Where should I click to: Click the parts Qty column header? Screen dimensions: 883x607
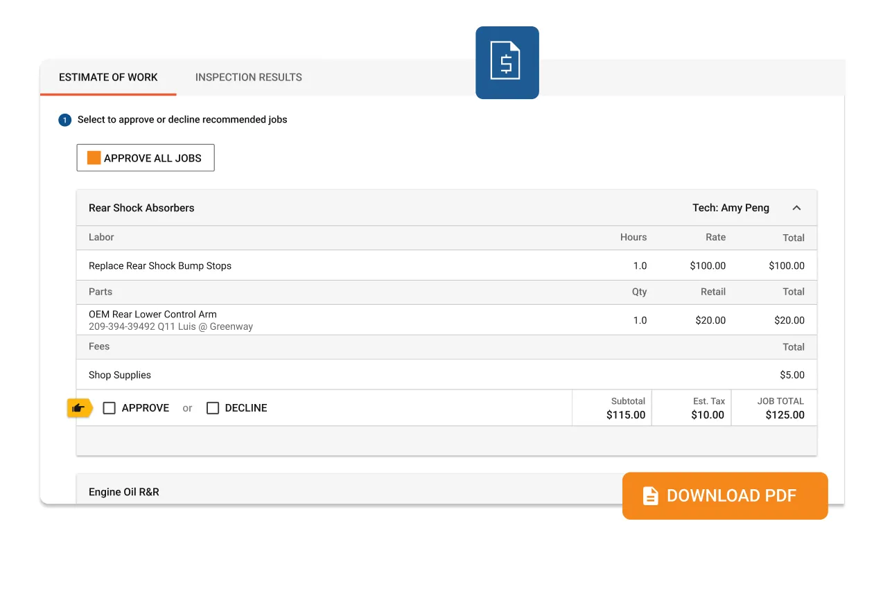[639, 292]
